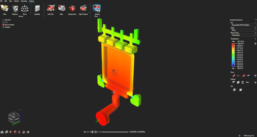Click the second Info icon
Viewport: 257px width, 137px height.
pyautogui.click(x=241, y=90)
